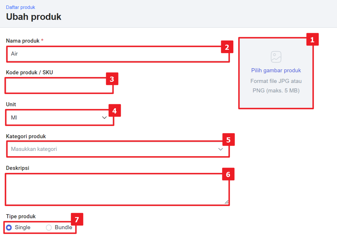The image size is (337, 243).
Task: Open the Unit dropdown showing Ml
Action: point(60,117)
